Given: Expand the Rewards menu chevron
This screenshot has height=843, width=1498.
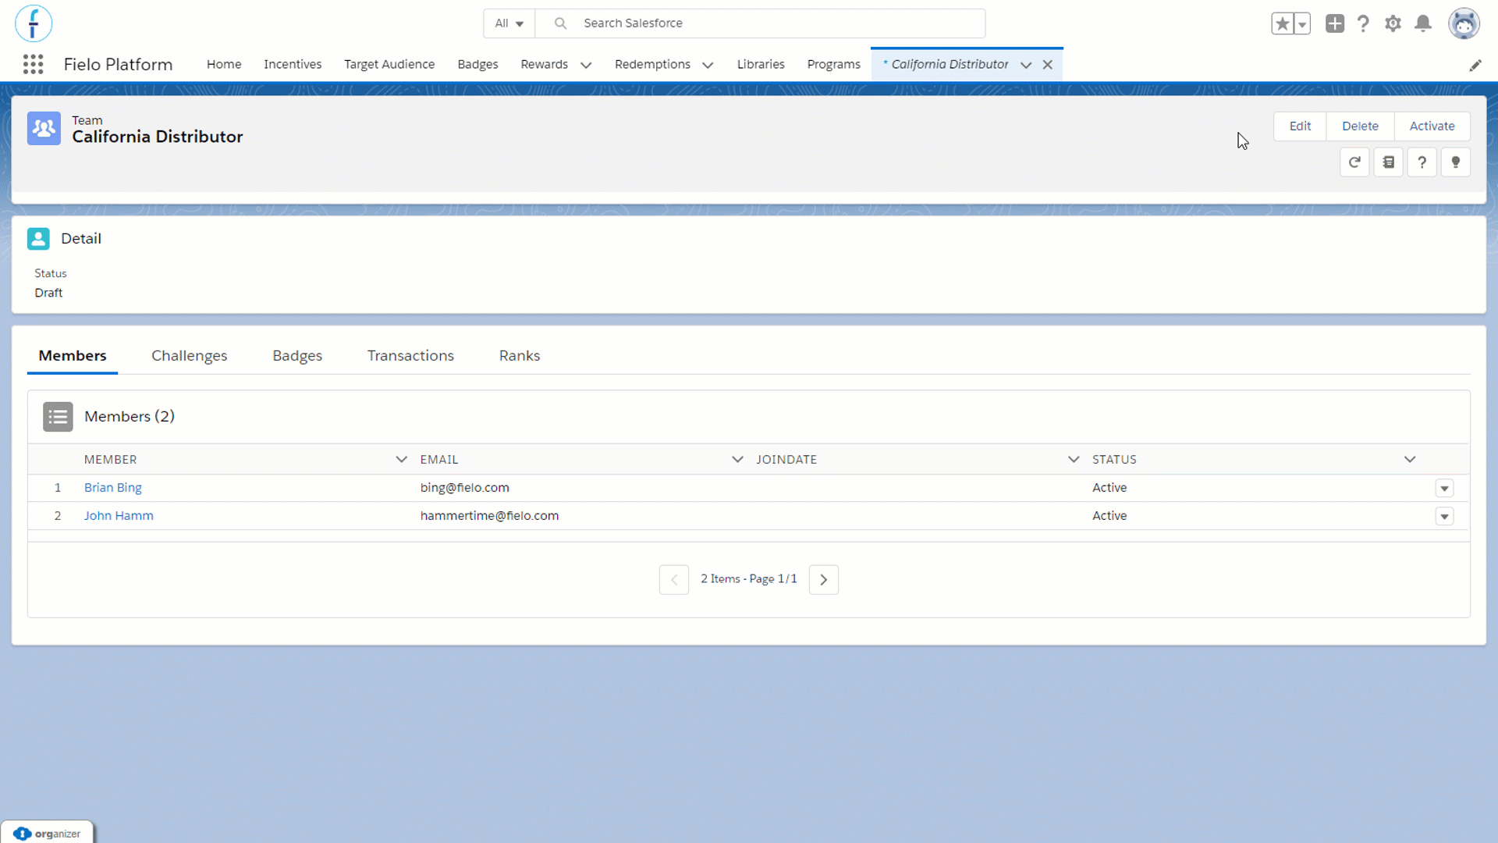Looking at the screenshot, I should (586, 65).
